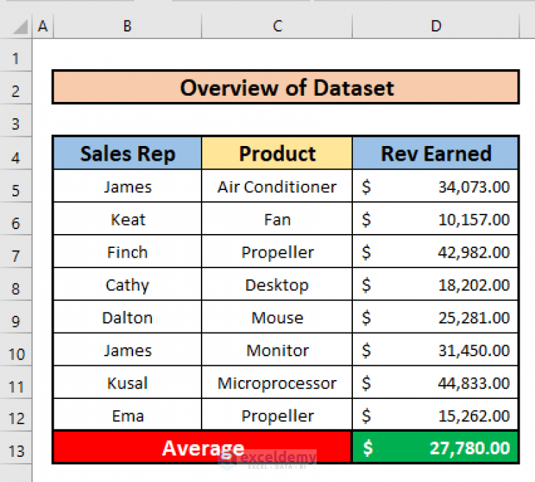
Task: Click the 25,281.00 revenue cell
Action: pyautogui.click(x=435, y=317)
